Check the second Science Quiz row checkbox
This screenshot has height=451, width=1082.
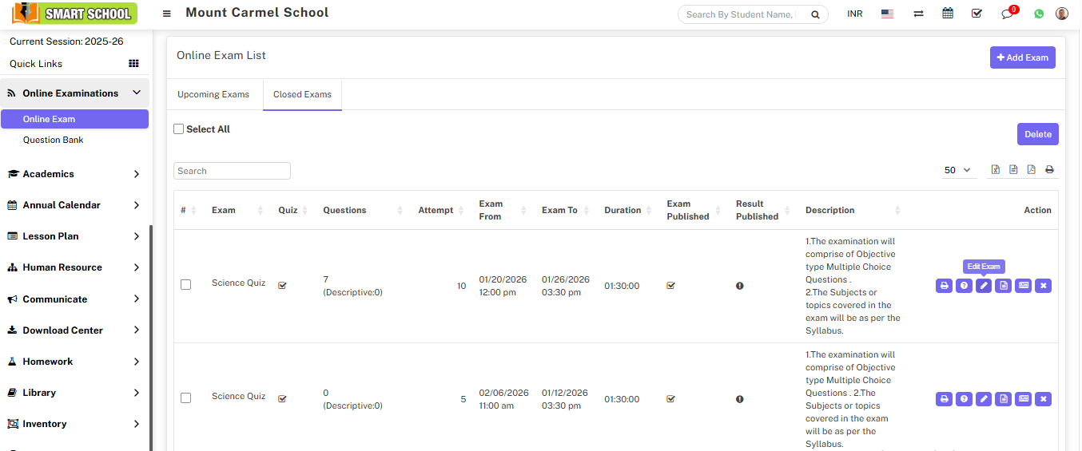point(186,398)
